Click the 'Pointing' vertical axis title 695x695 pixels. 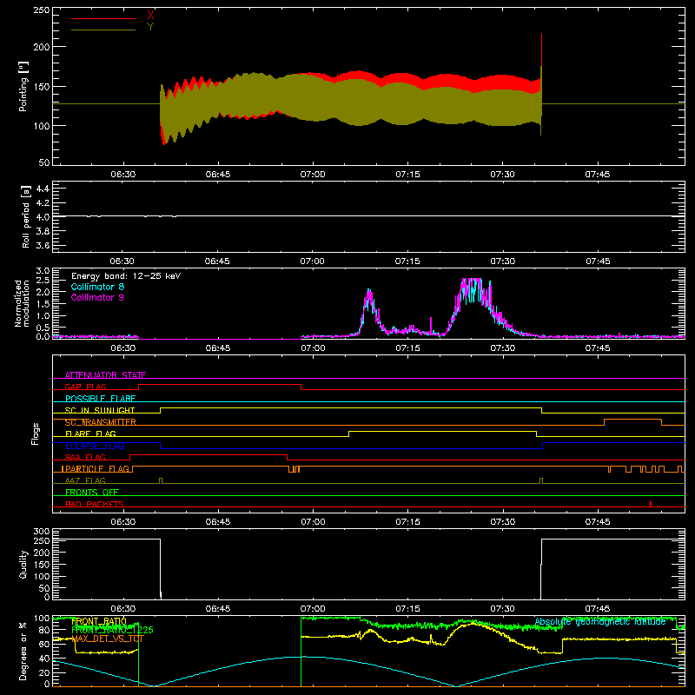click(23, 87)
